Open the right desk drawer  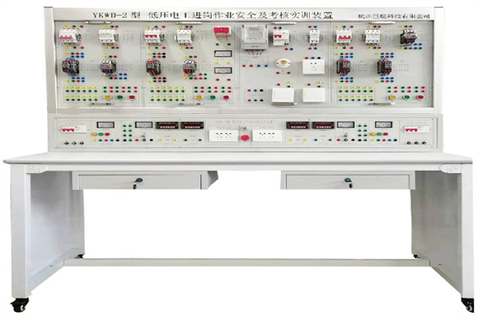coord(348,181)
